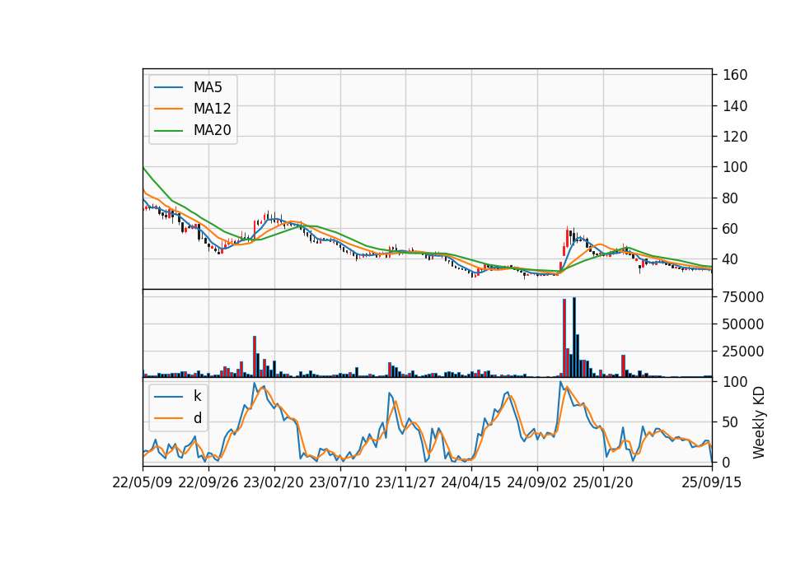Screen dimensions: 791x568
Task: Click the 50 KD axis label
Action: click(x=731, y=421)
